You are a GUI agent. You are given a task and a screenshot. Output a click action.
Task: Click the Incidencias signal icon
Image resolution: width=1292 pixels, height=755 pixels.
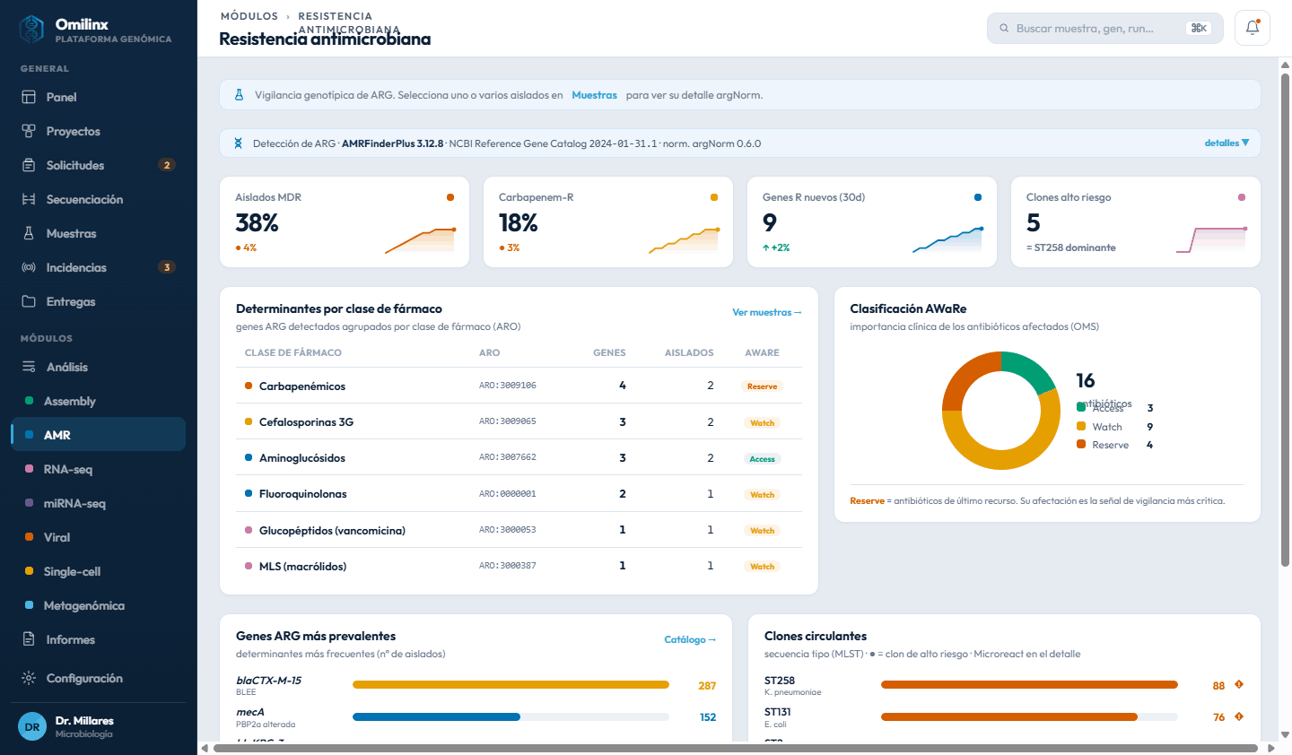29,267
